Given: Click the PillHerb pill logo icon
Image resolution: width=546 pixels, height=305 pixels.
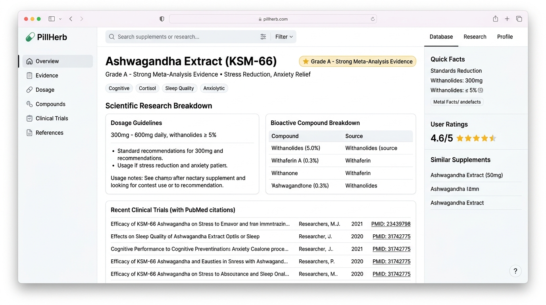Looking at the screenshot, I should point(30,37).
